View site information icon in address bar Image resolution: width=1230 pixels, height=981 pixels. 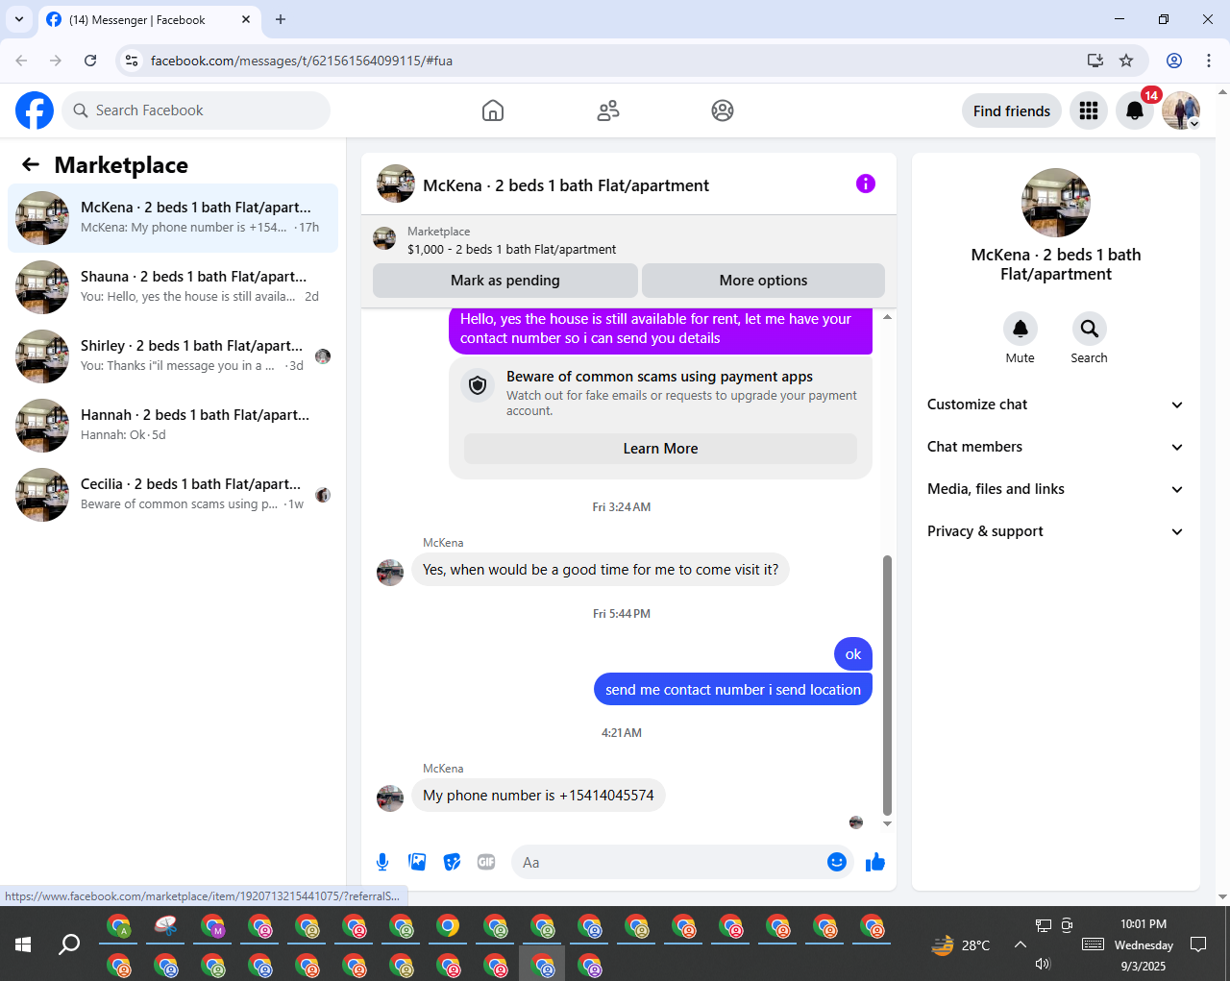[133, 61]
